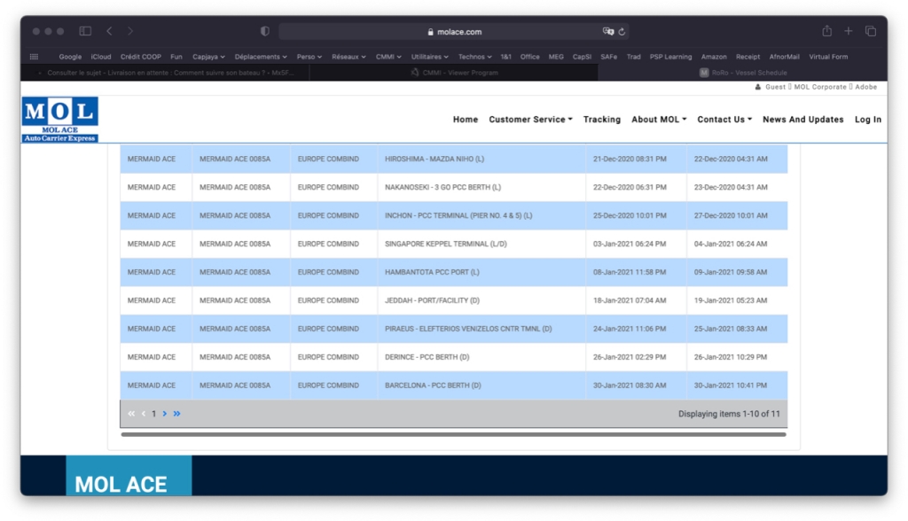Close the 'Consulter le sujet' tab
The width and height of the screenshot is (908, 521).
[39, 73]
